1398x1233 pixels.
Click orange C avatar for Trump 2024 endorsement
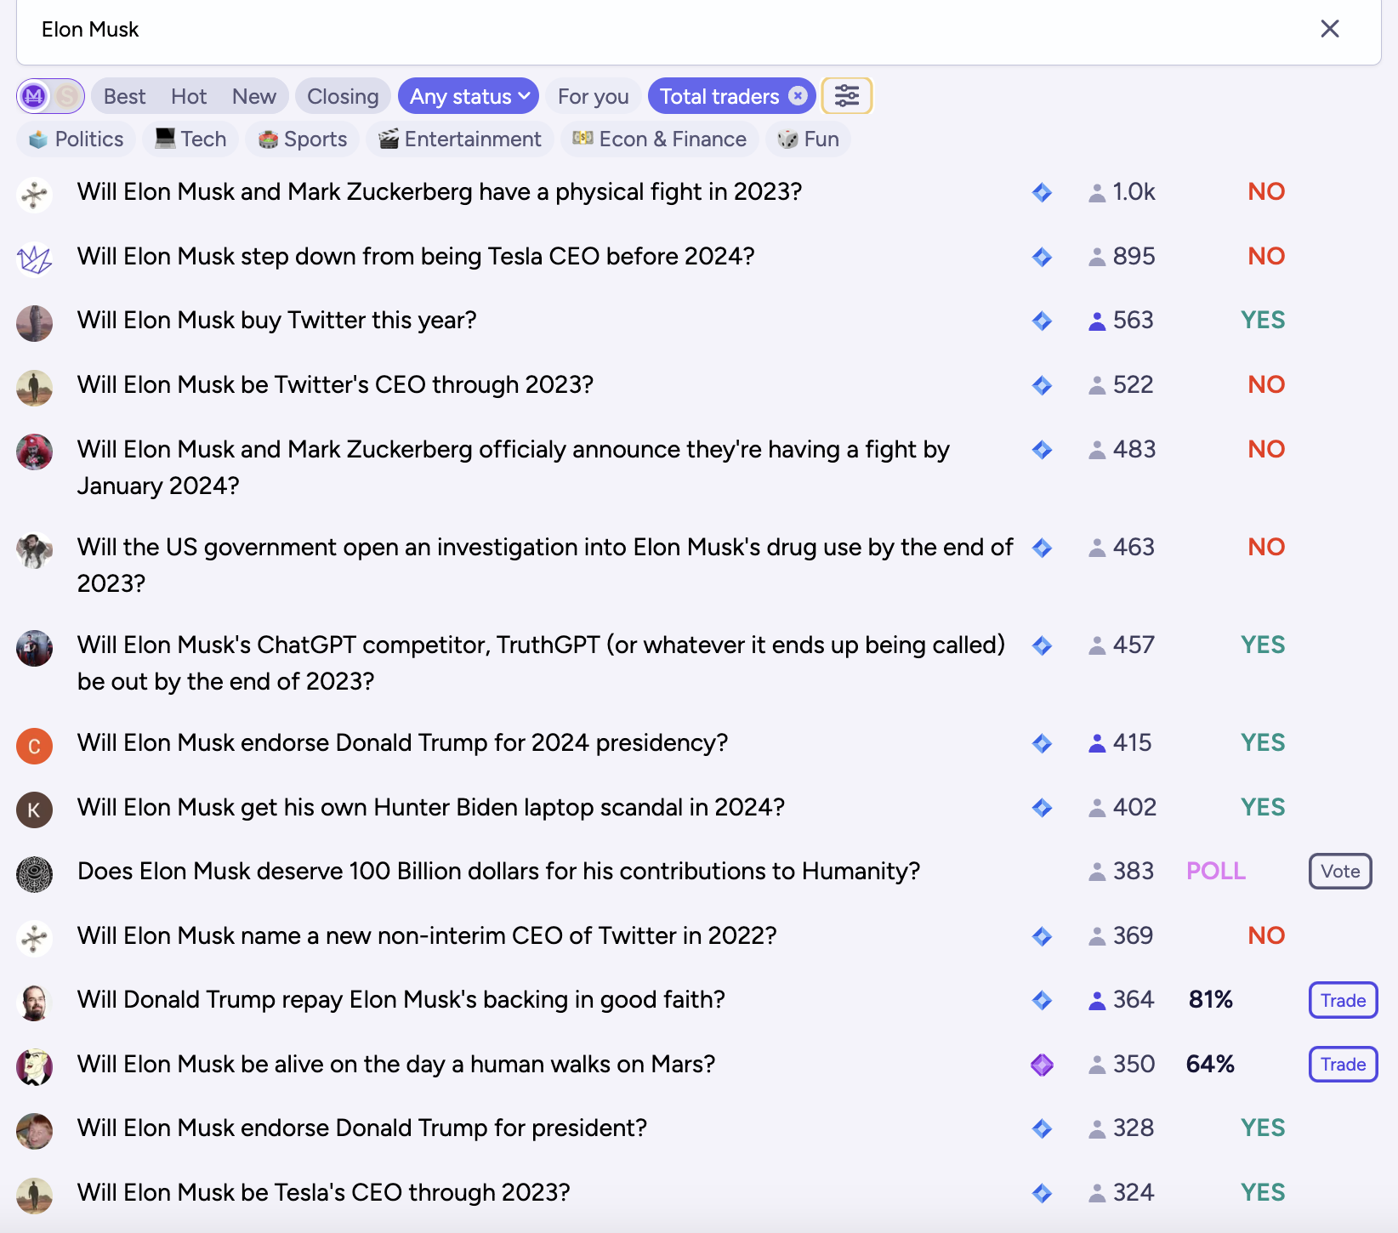(35, 746)
